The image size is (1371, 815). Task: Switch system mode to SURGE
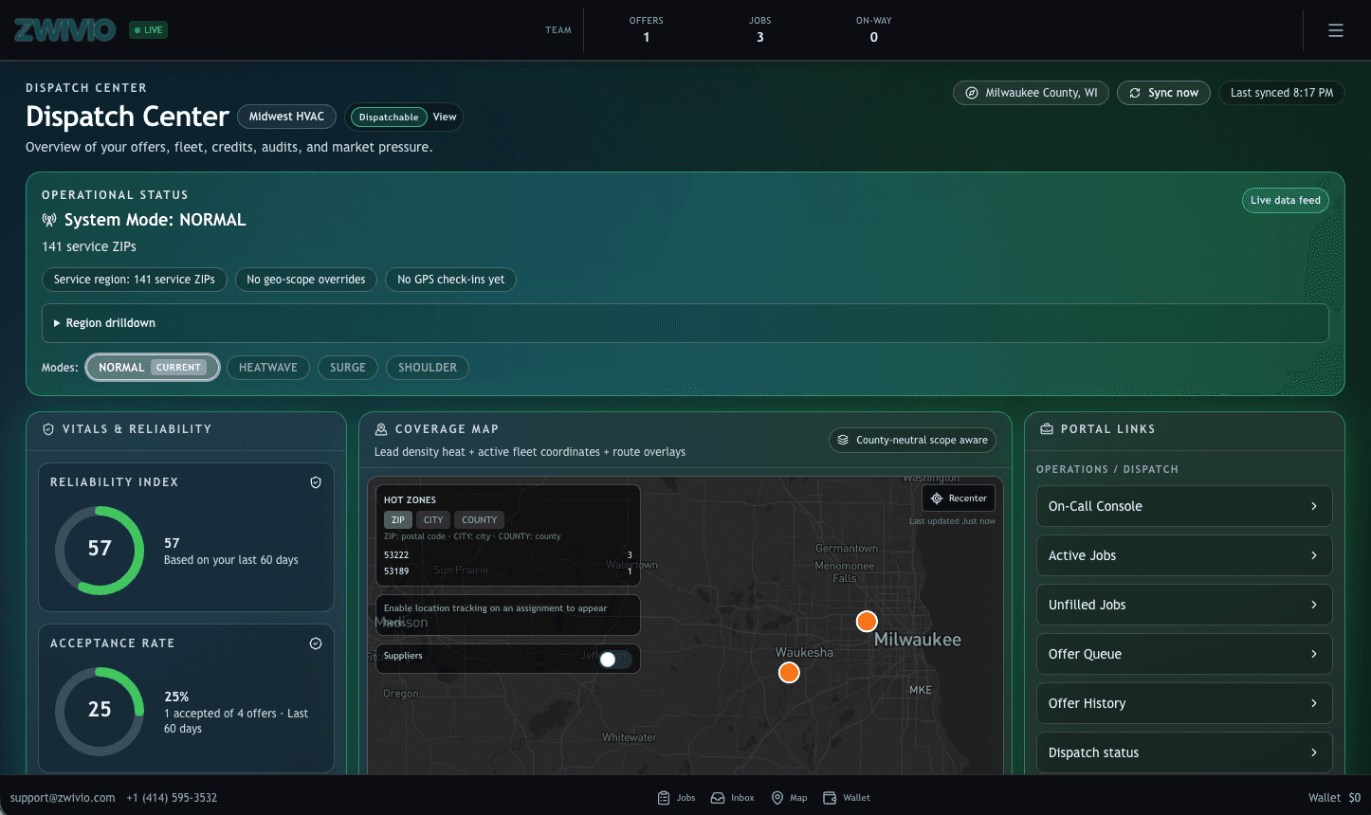[x=347, y=368]
